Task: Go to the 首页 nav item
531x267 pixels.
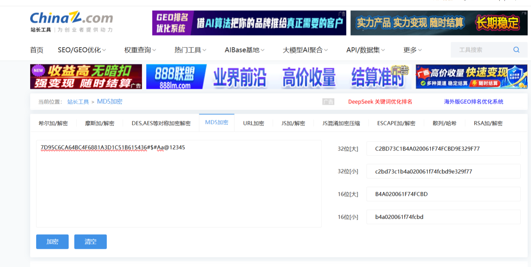Action: pos(37,50)
